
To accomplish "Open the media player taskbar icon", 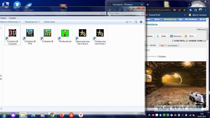I will click(x=42, y=115).
